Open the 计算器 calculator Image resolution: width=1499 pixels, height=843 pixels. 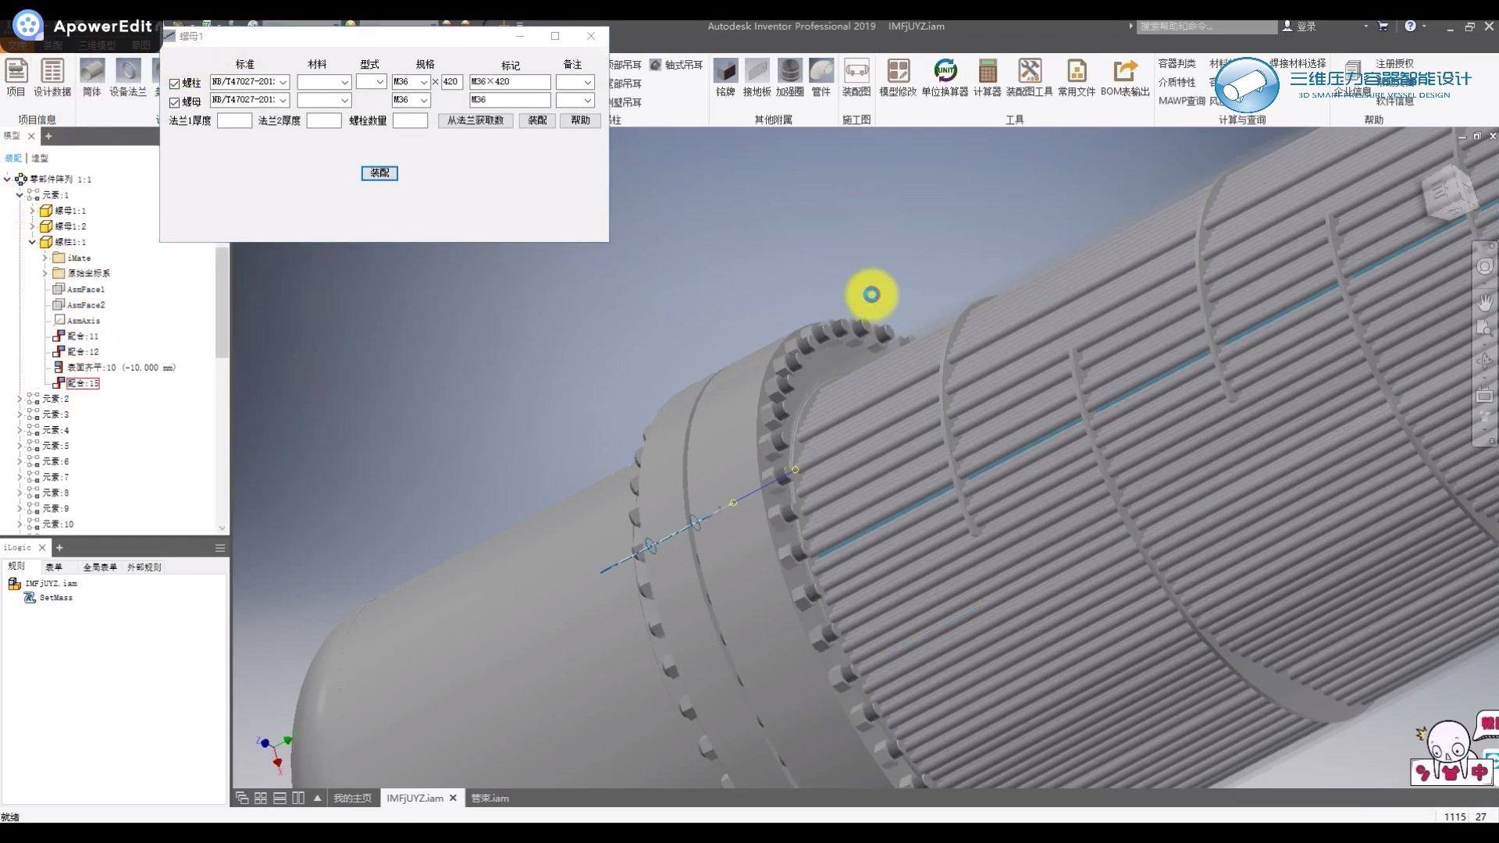[987, 78]
